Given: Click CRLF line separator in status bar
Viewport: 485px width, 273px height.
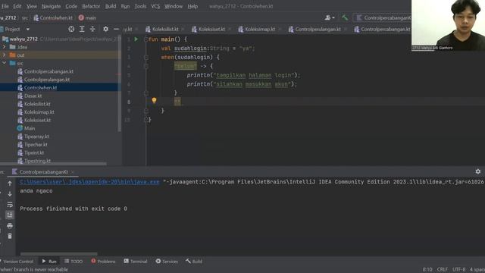Looking at the screenshot, I should [x=442, y=269].
